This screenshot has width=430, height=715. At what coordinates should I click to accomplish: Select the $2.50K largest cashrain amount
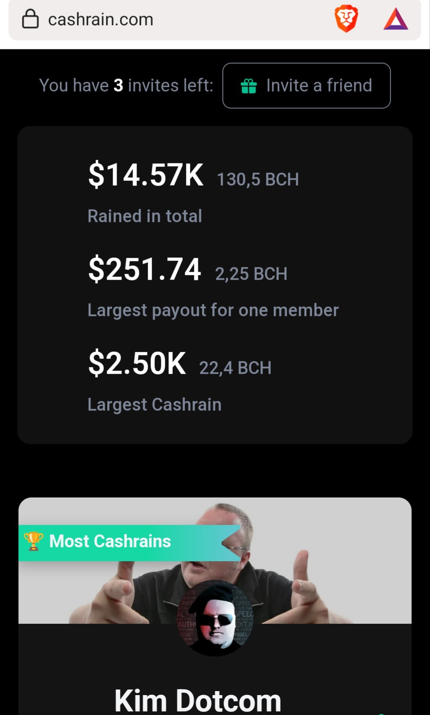(x=137, y=363)
